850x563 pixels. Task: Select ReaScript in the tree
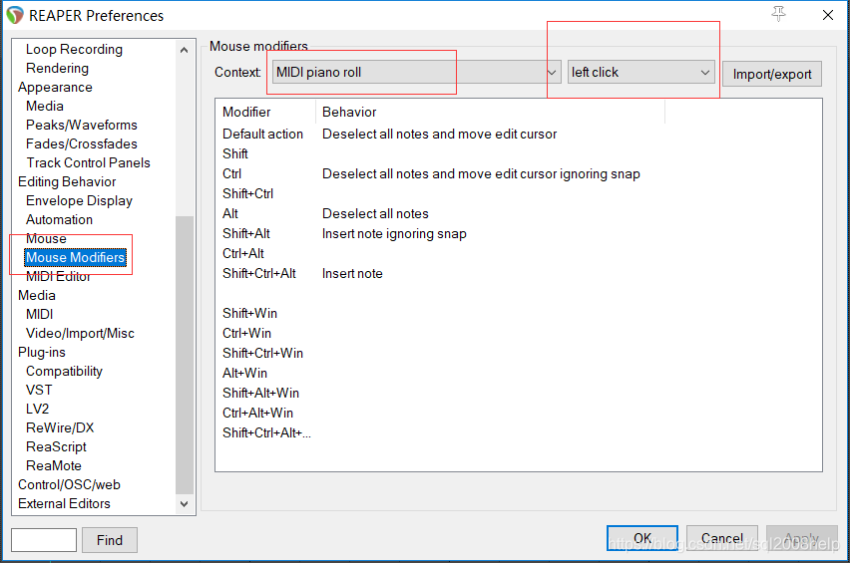click(56, 447)
